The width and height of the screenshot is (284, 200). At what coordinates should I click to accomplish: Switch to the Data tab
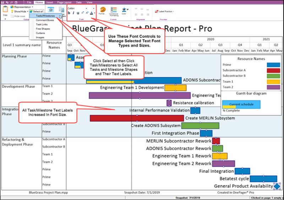coord(78,2)
